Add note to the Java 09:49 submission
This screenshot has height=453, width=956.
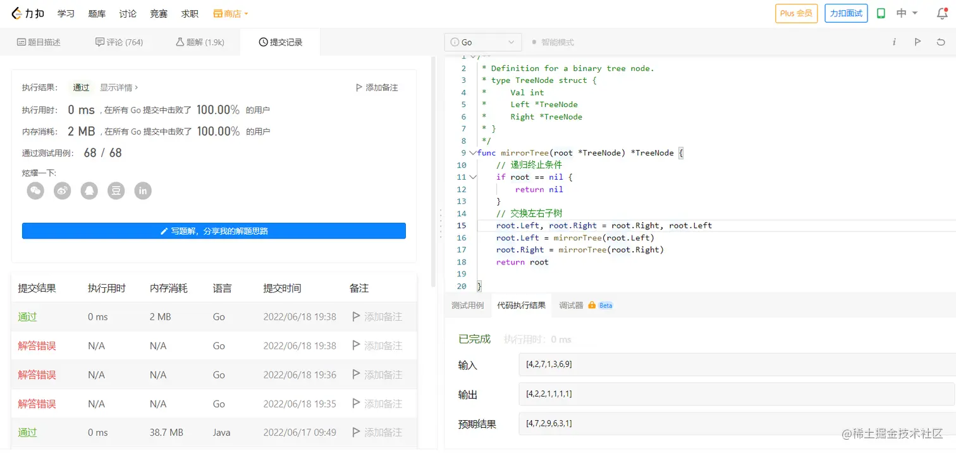(x=377, y=433)
